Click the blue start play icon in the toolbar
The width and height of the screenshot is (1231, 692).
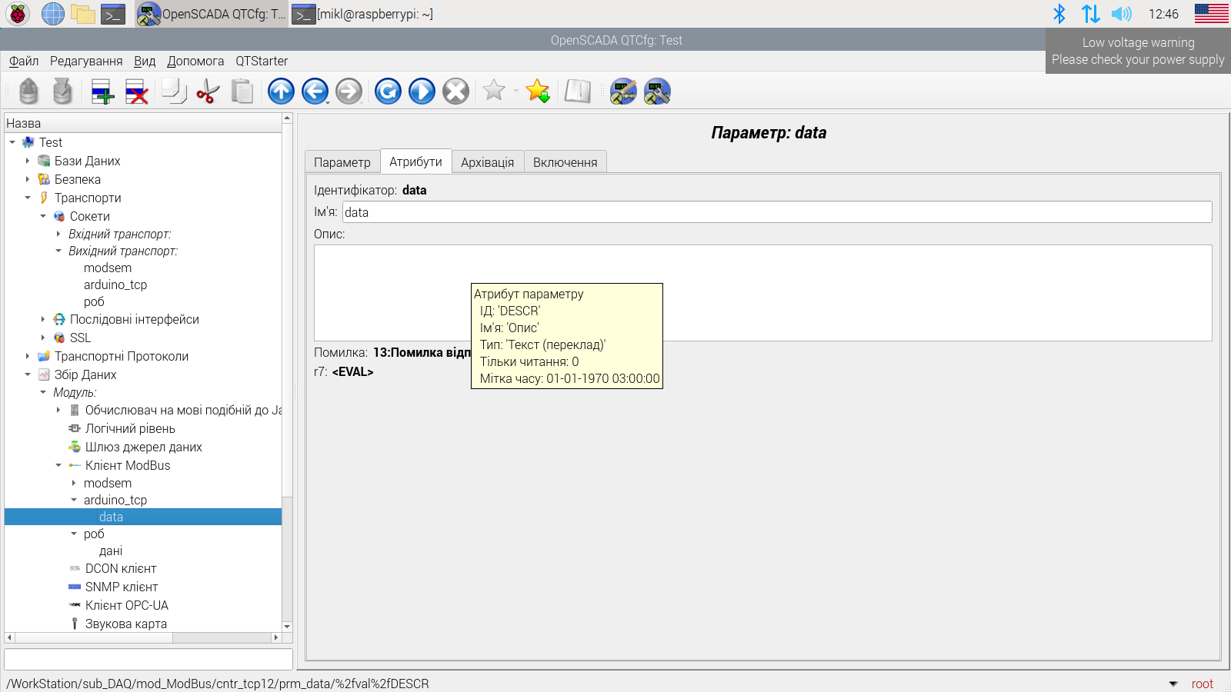(x=422, y=91)
